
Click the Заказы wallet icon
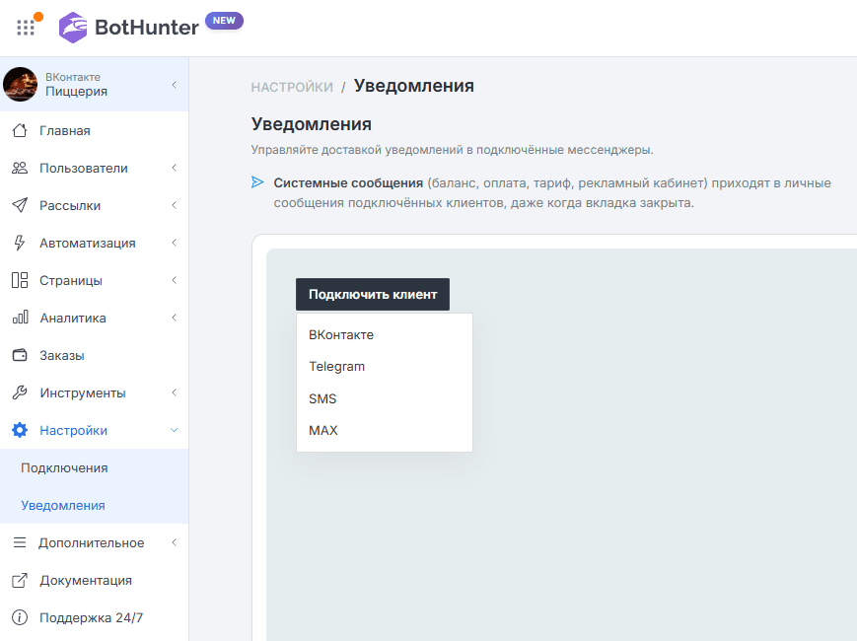tap(20, 355)
